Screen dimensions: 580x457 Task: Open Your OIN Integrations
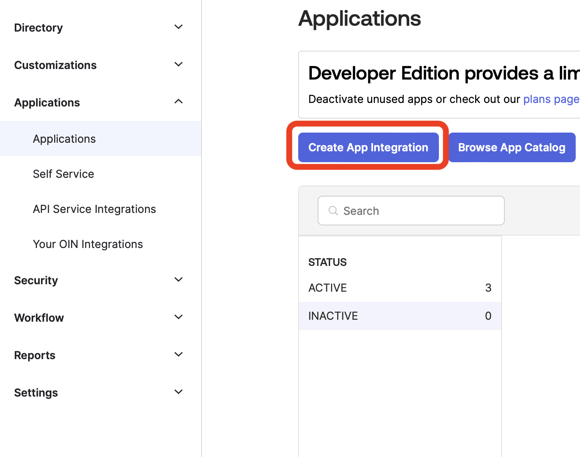click(x=88, y=244)
